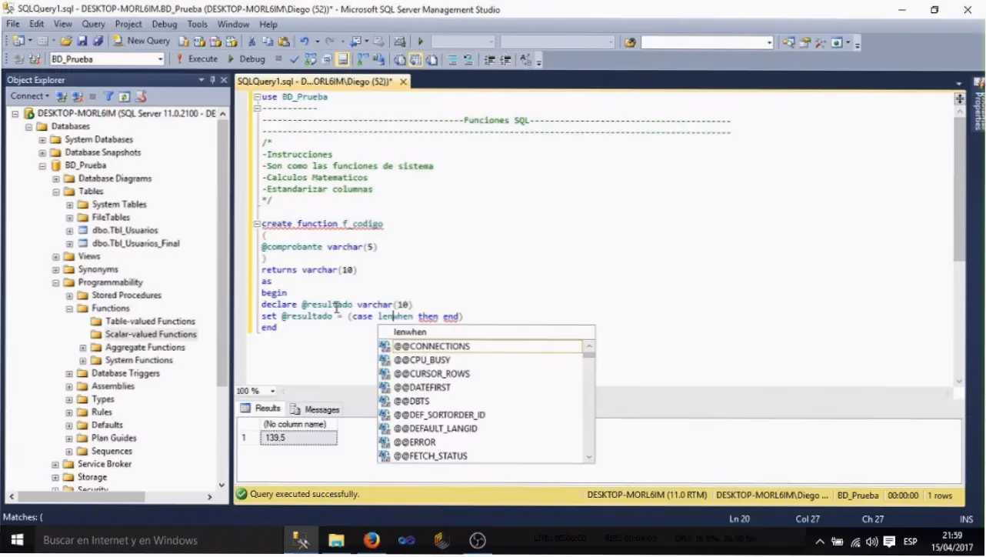Viewport: 986px width, 557px height.
Task: Parse the query with the blue checkmark
Action: click(x=295, y=59)
